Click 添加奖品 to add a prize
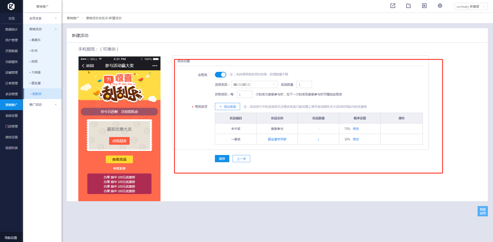 click(x=227, y=107)
